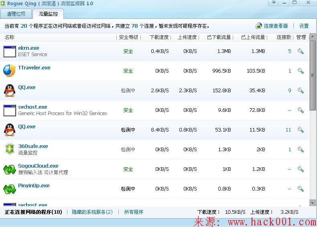This screenshot has height=227, width=317.
Task: Open PinyinUp.exe process name link
Action: click(34, 185)
